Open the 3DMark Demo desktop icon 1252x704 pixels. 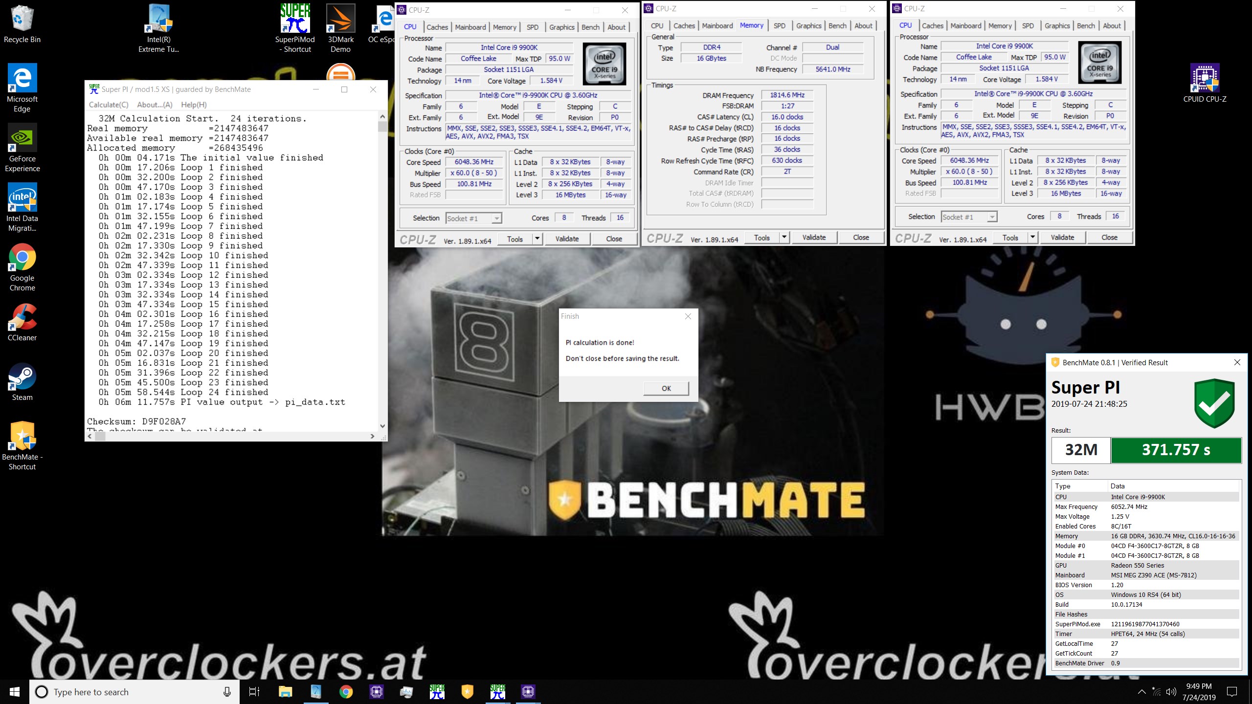click(340, 28)
